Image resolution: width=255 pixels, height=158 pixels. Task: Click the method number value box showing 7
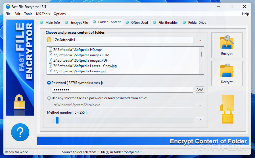pos(200,120)
